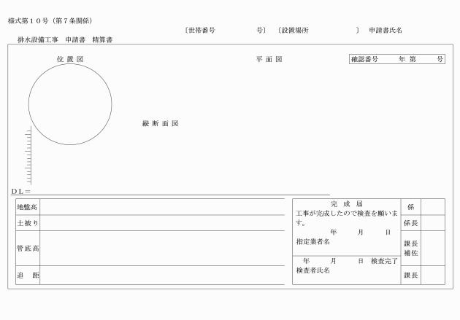Viewport: 460px width, 320px height.
Task: Click the '検査完了' text
Action: pyautogui.click(x=384, y=261)
